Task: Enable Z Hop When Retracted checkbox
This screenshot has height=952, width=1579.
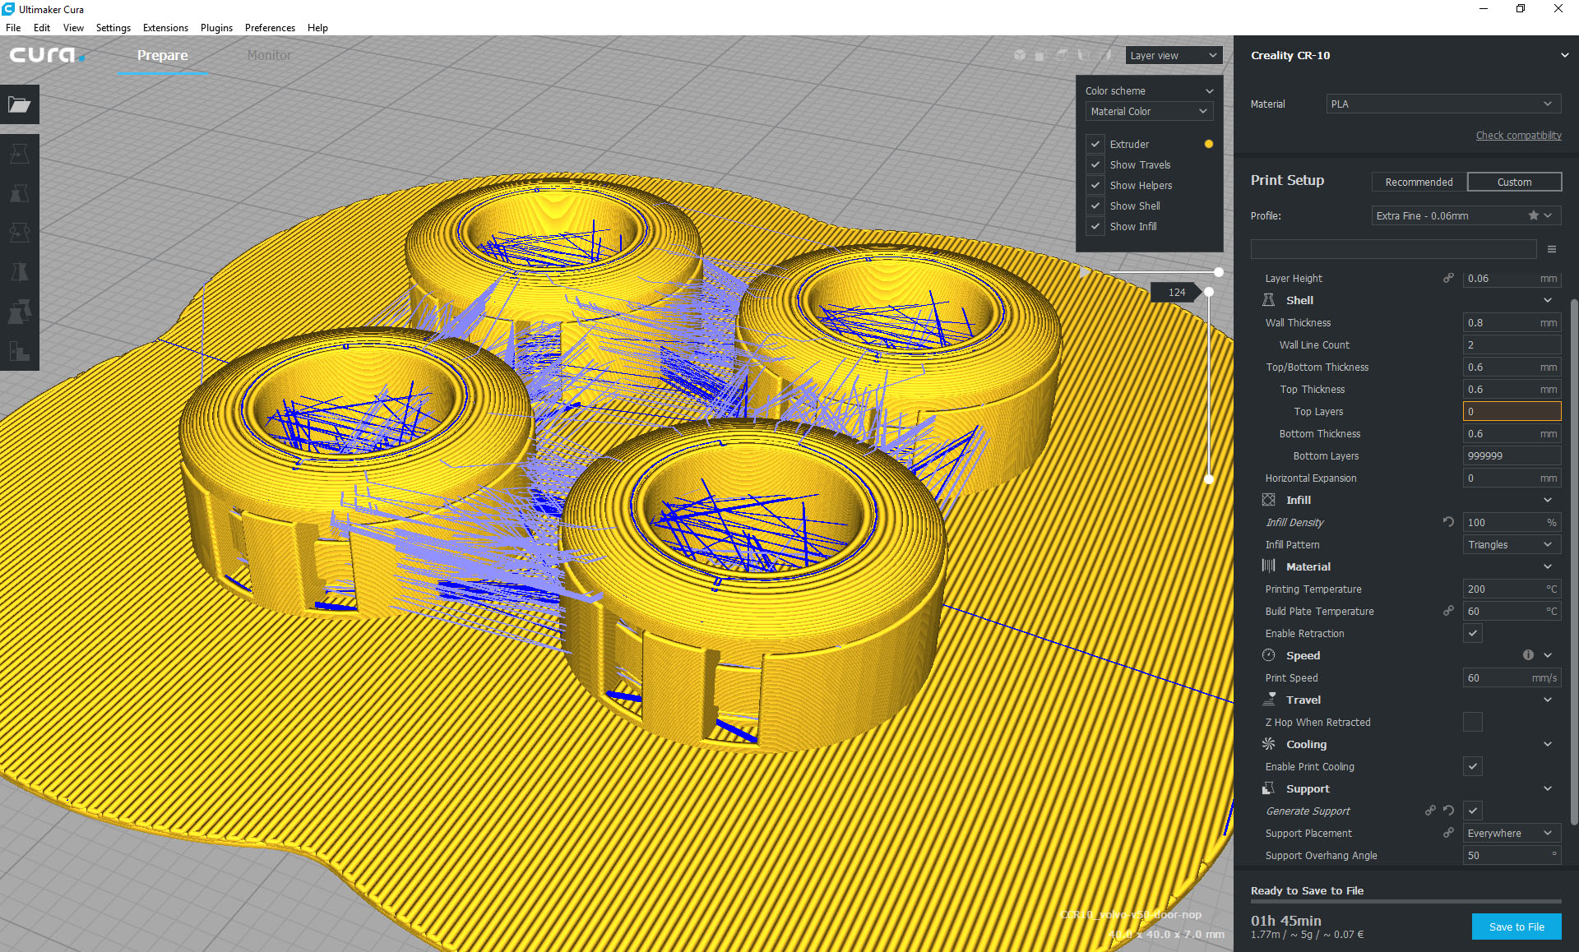Action: 1473,722
